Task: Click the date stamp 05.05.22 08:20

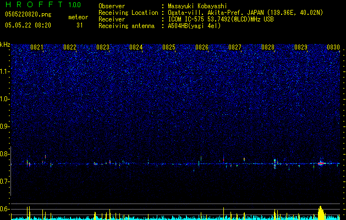Action: click(x=28, y=25)
